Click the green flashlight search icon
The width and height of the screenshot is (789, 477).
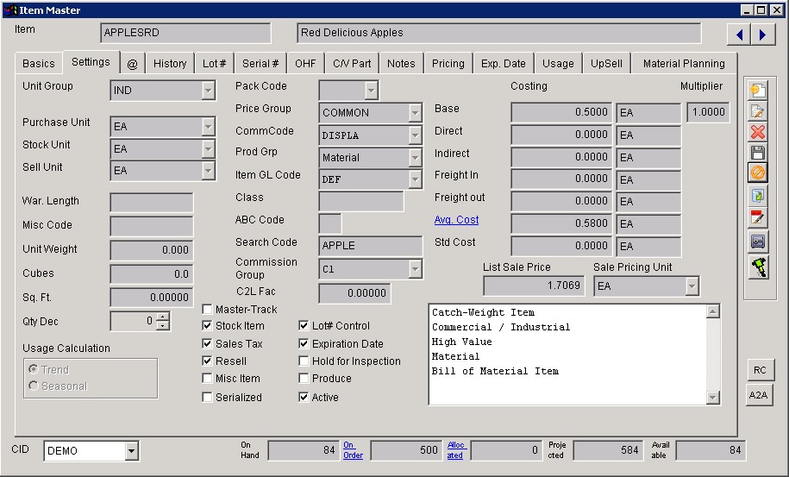[758, 267]
